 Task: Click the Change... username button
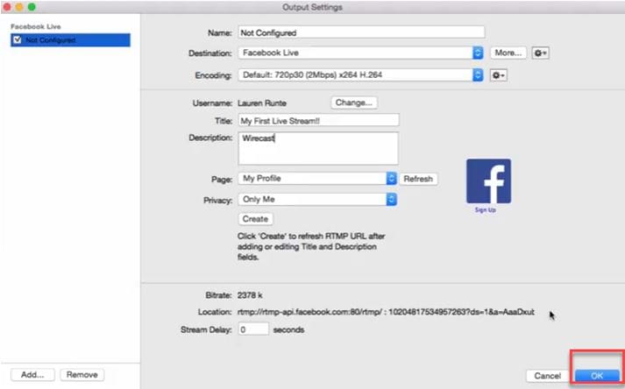354,103
